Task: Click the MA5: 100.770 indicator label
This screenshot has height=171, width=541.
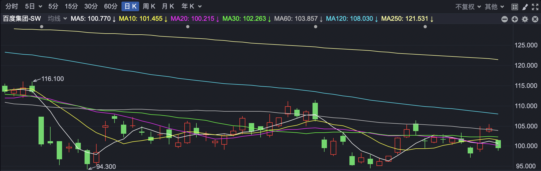Action: 93,19
